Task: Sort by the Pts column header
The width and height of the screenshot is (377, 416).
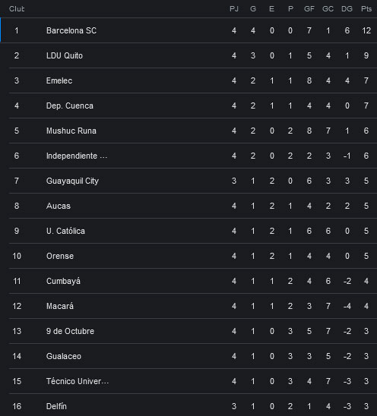Action: click(x=366, y=9)
